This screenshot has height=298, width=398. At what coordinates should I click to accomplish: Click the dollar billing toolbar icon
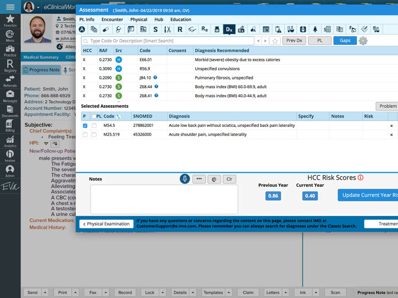coord(327,29)
